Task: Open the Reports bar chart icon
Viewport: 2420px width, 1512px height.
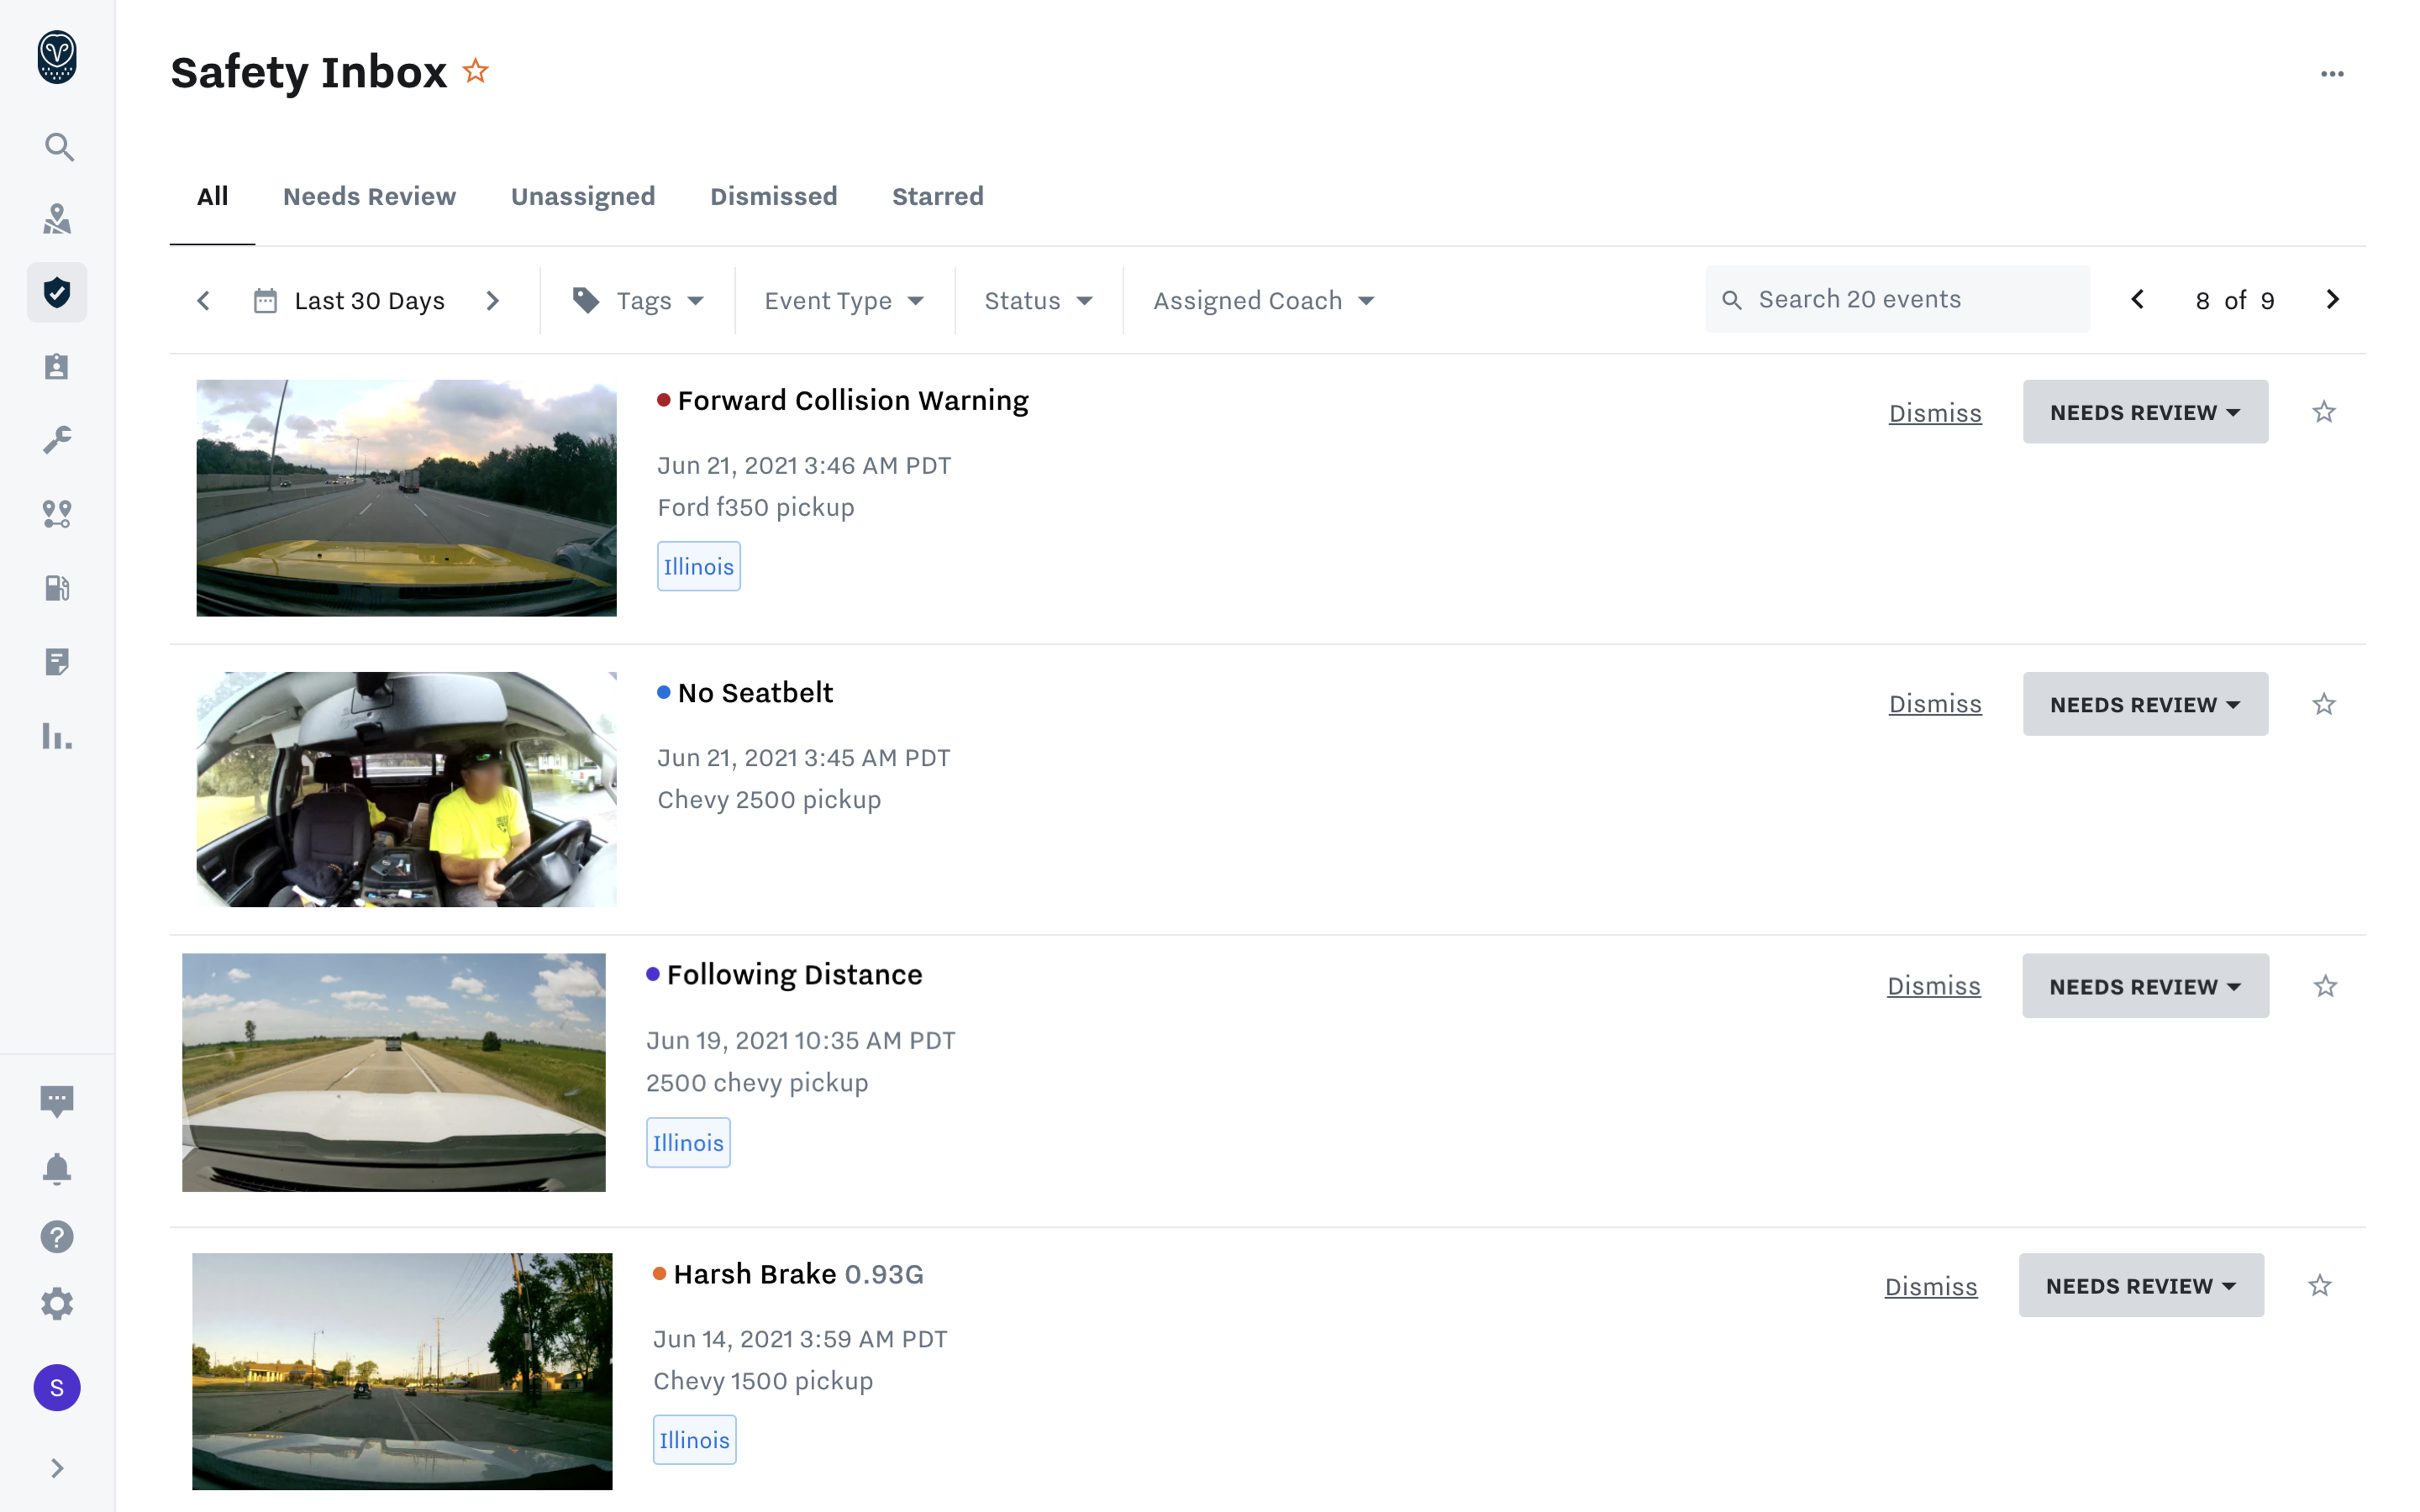Action: [x=57, y=736]
